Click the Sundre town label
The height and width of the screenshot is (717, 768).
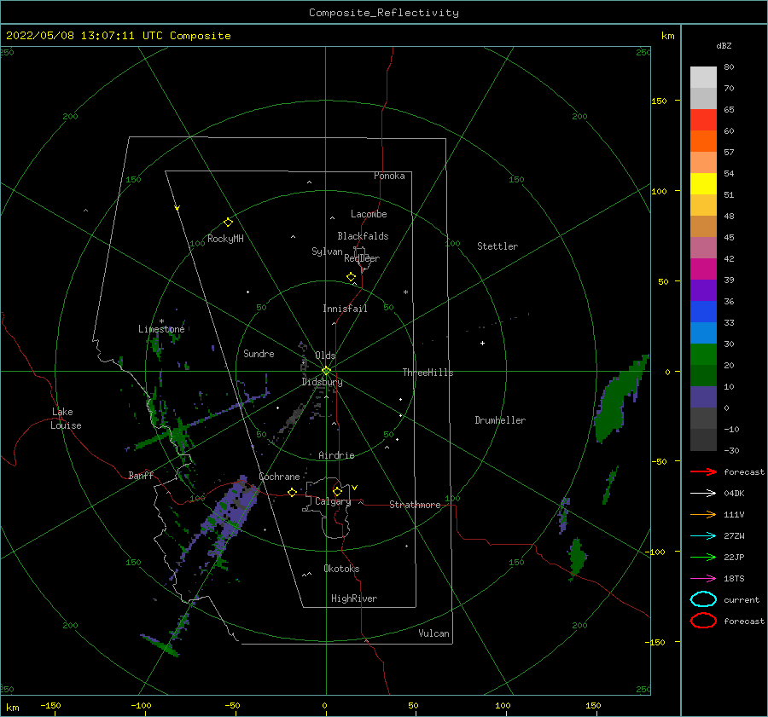[259, 353]
